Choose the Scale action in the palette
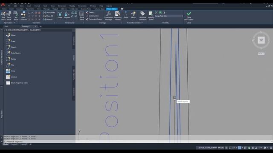This screenshot has width=273, height=153. pos(10,41)
